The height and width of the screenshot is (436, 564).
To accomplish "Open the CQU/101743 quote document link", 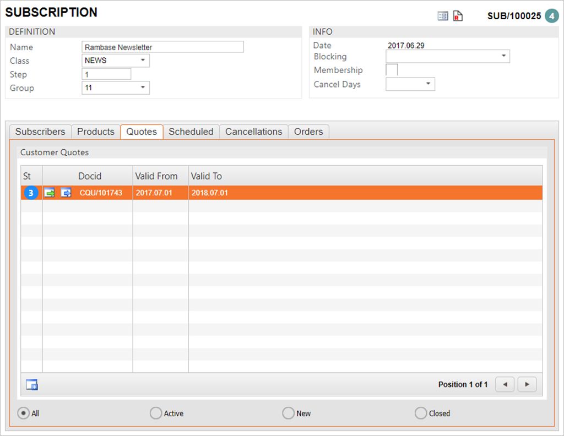I will 101,193.
